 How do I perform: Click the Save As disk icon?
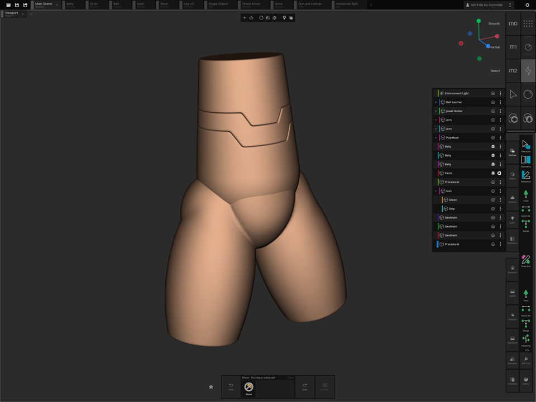pos(25,5)
